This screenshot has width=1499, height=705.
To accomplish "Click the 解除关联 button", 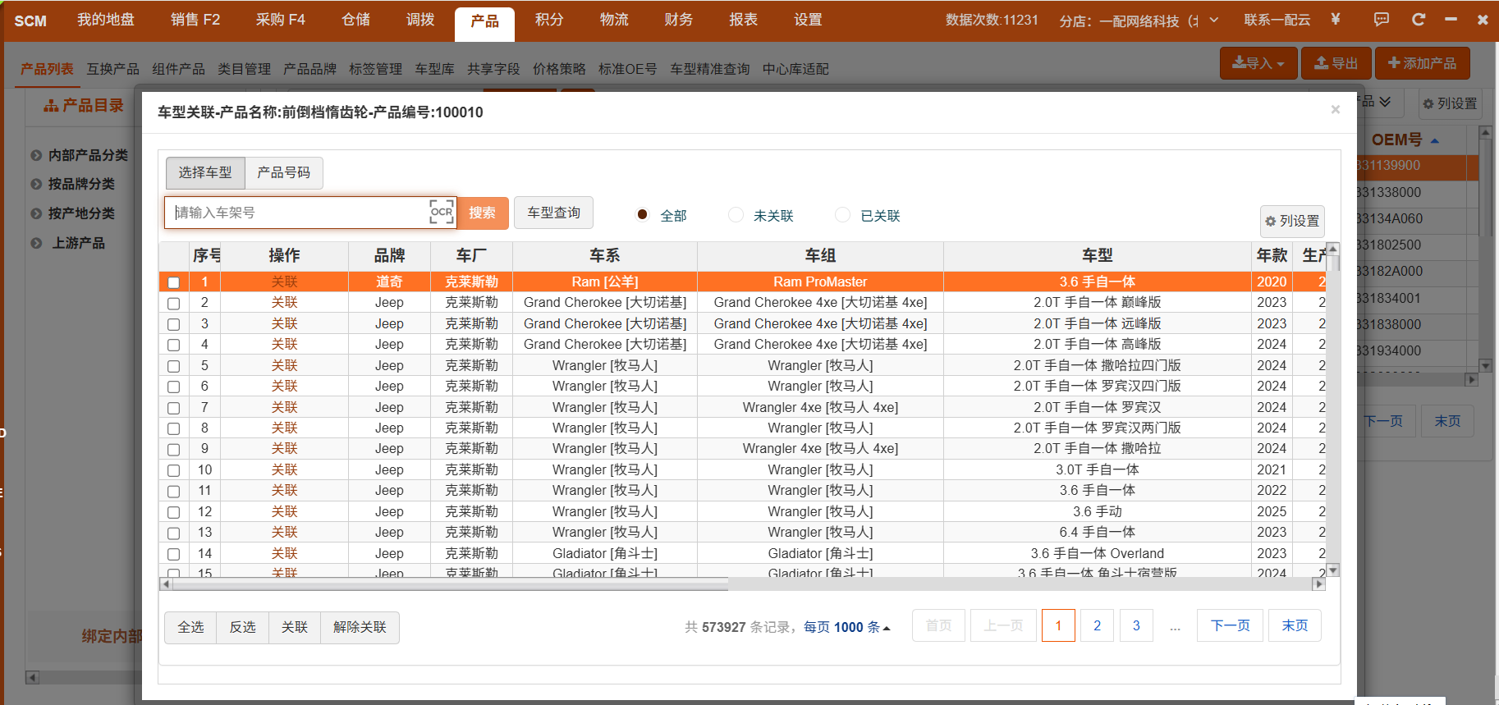I will [x=360, y=627].
